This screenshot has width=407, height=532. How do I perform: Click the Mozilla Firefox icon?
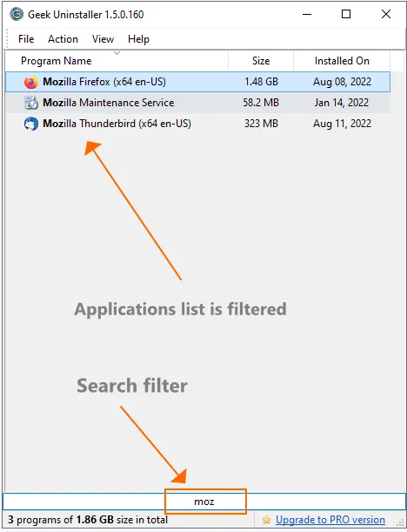click(x=30, y=82)
